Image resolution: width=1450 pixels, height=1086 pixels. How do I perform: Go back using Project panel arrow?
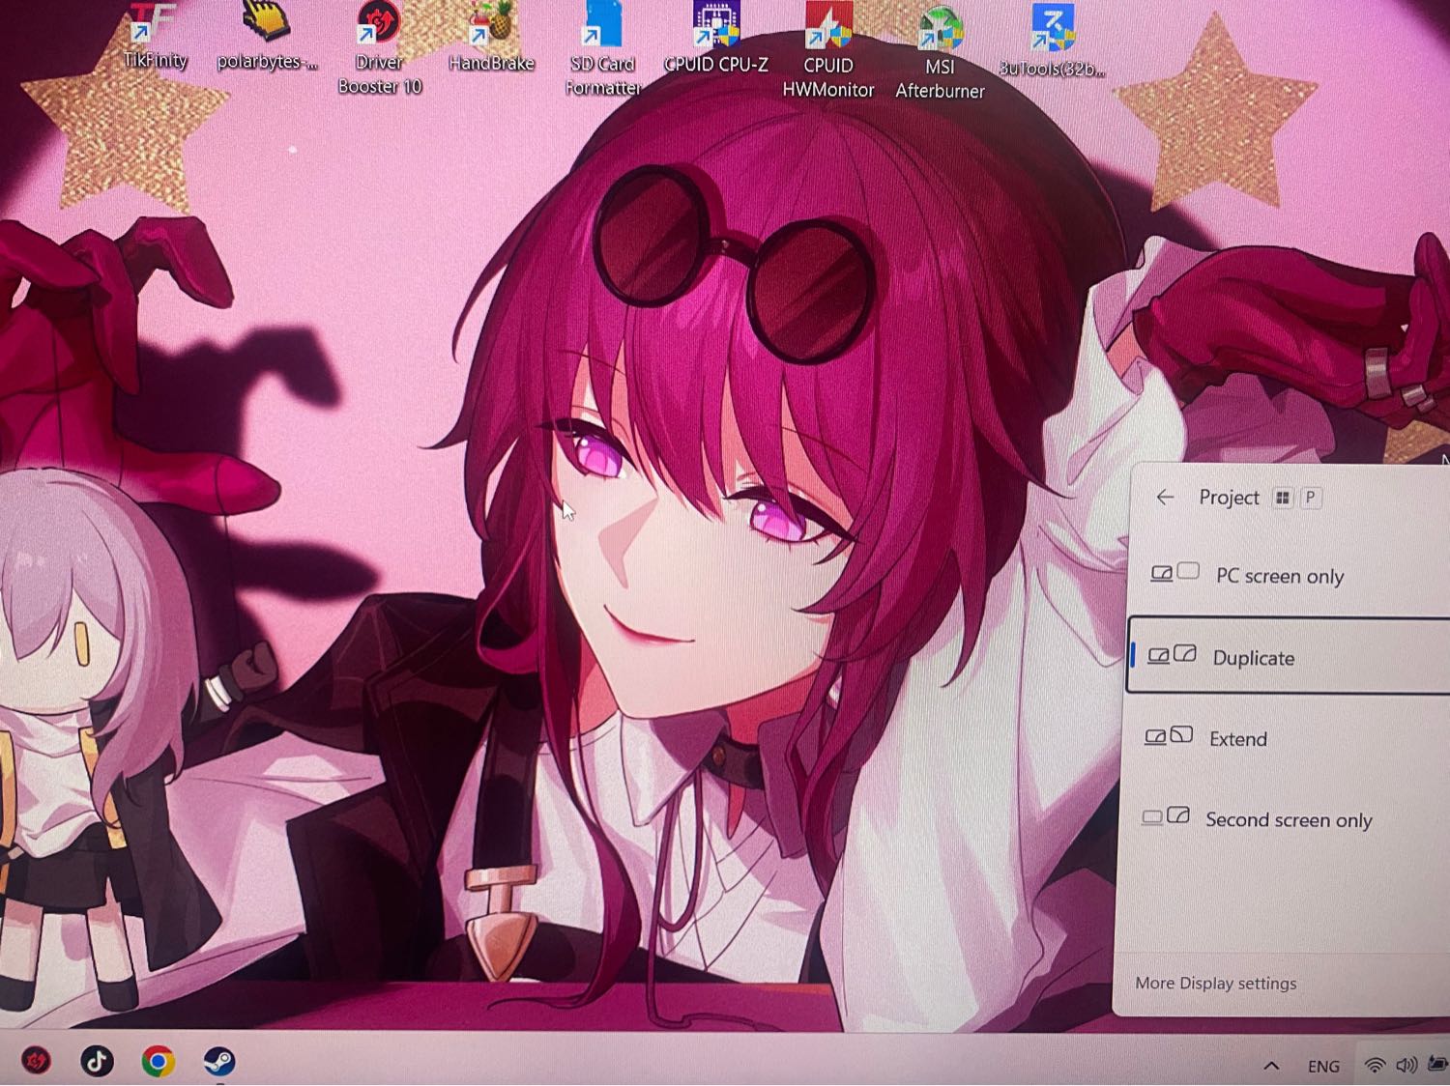pos(1165,497)
